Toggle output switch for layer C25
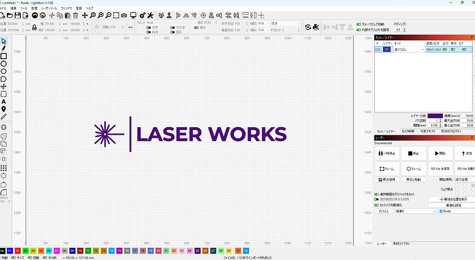Image resolution: width=475 pixels, height=260 pixels. pos(445,49)
